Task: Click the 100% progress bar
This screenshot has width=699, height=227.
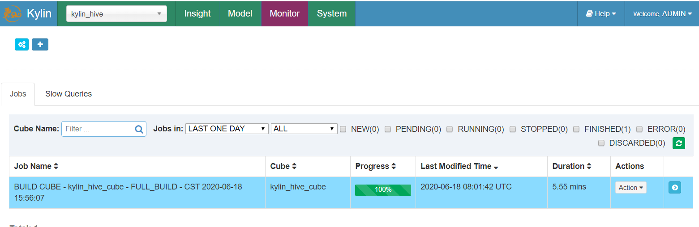Action: tap(383, 190)
